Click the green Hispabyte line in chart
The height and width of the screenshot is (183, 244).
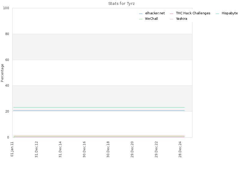coord(99,107)
